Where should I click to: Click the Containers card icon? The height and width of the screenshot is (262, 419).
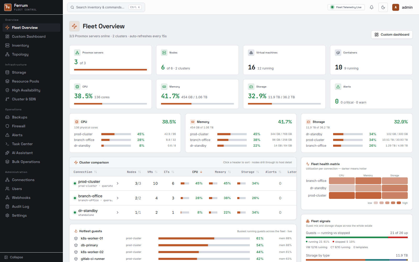coord(338,53)
